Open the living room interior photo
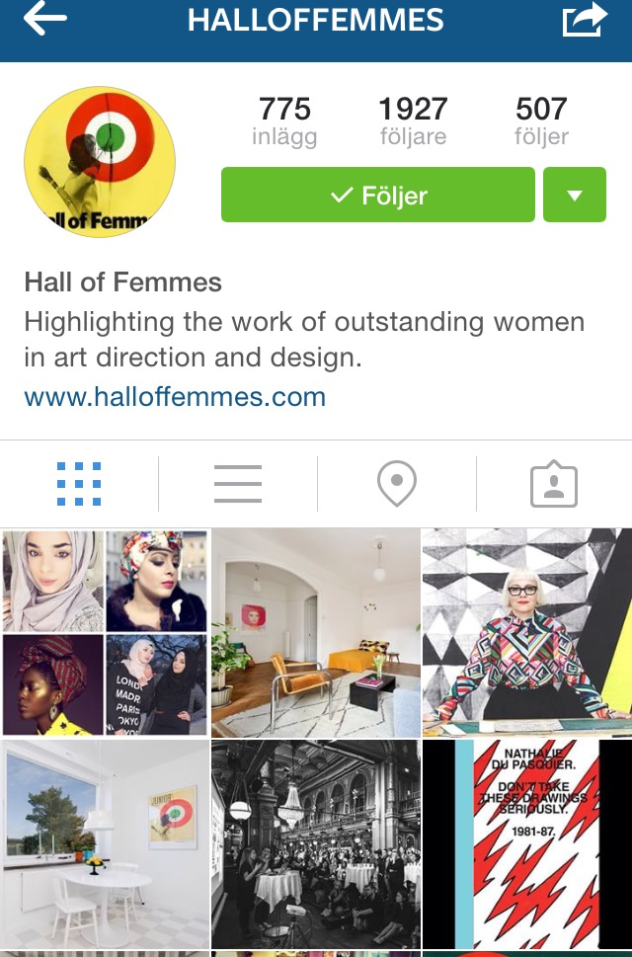The height and width of the screenshot is (957, 632). coord(316,633)
